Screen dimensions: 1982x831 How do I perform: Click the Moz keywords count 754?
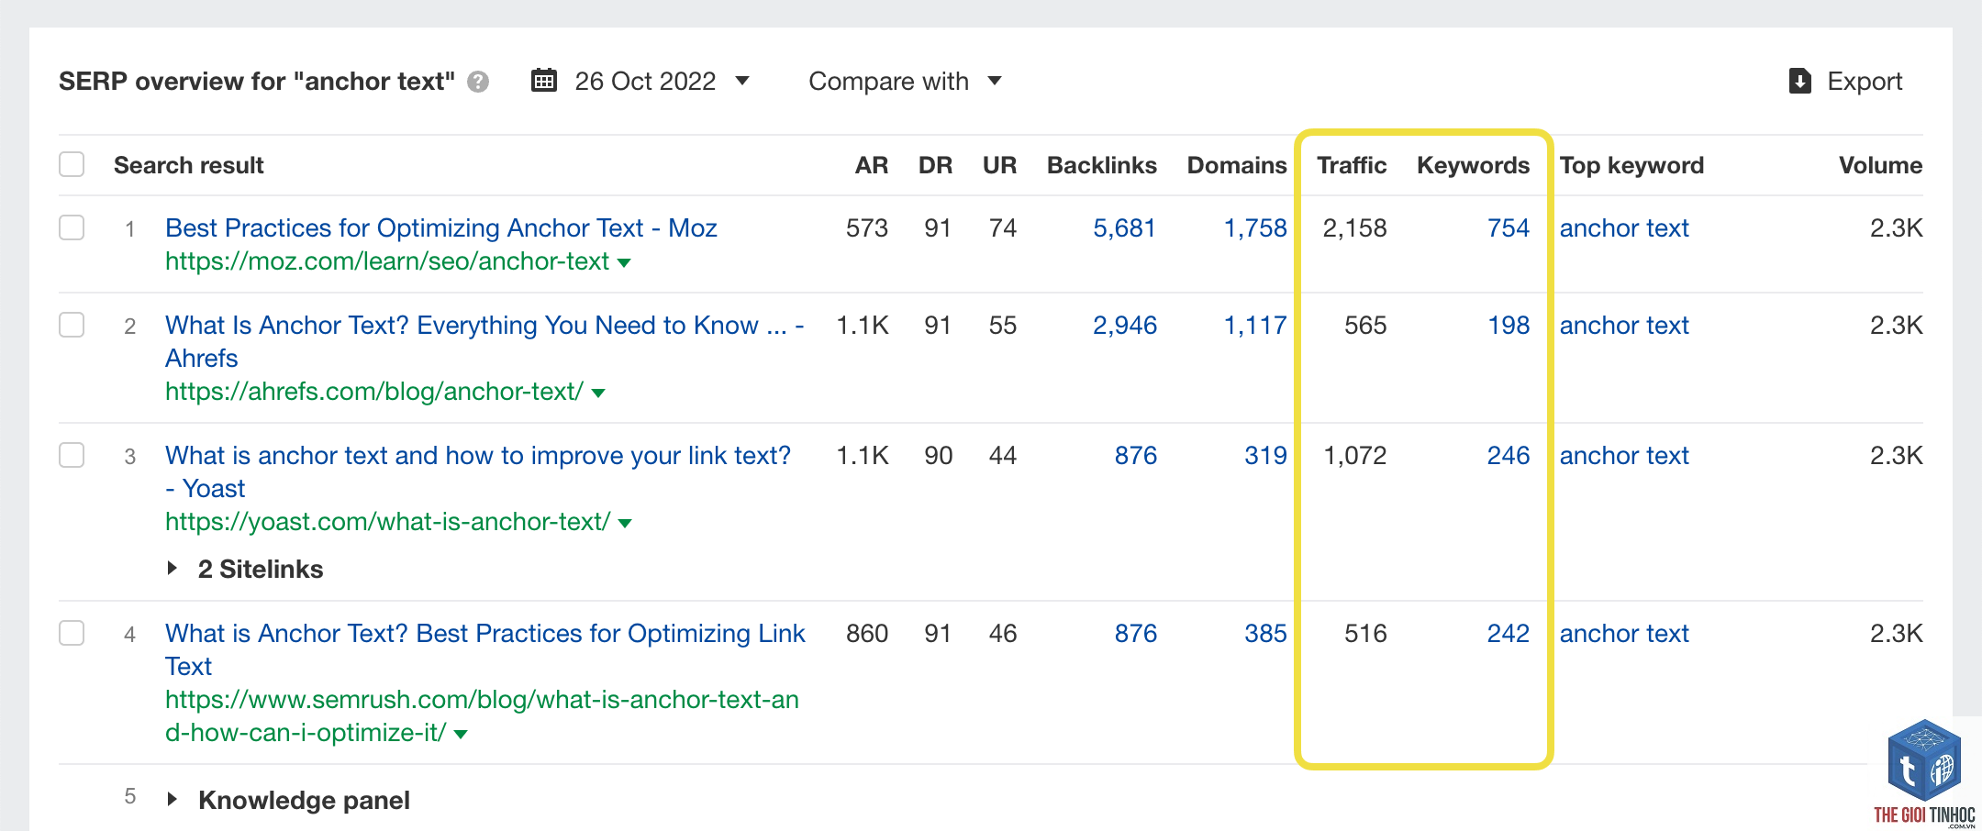[x=1509, y=227]
